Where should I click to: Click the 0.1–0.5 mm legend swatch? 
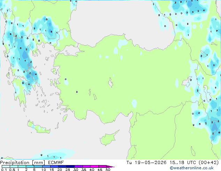6,166
